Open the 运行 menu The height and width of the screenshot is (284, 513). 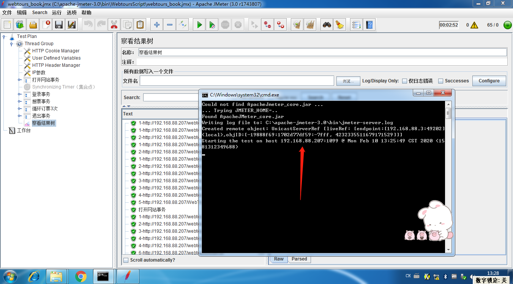[x=57, y=13]
